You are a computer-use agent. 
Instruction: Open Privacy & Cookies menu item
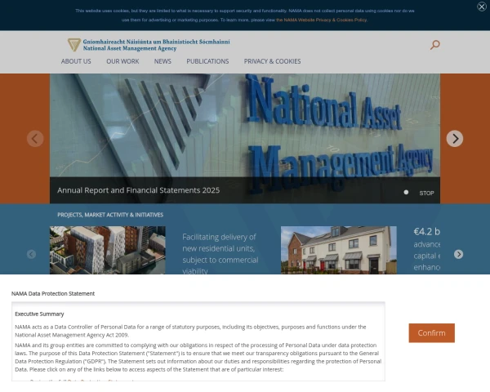point(272,61)
